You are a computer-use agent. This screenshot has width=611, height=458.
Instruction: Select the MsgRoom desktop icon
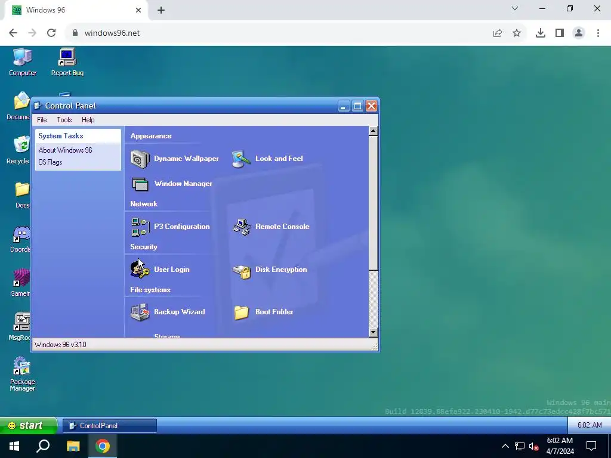pyautogui.click(x=20, y=327)
